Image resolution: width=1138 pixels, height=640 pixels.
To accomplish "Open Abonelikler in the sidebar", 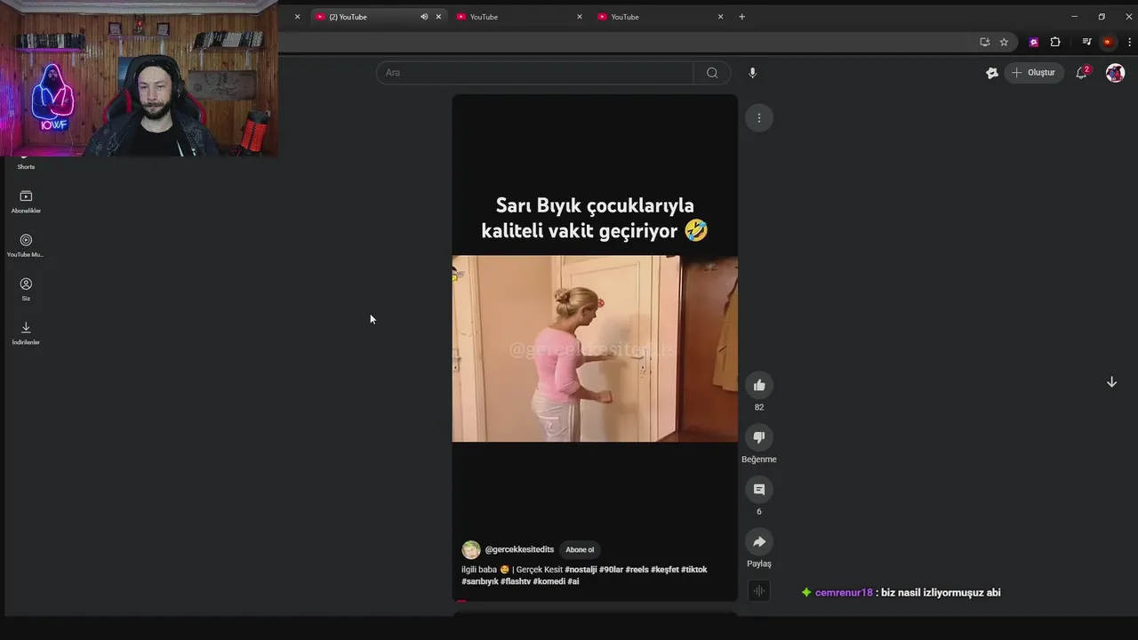I will pos(26,202).
